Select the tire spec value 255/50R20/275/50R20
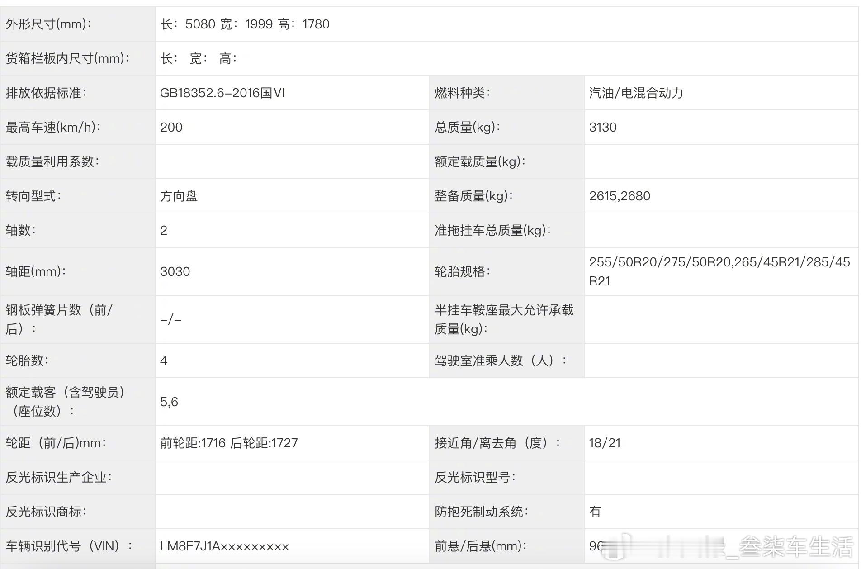Screen dimensions: 861x569 click(660, 262)
